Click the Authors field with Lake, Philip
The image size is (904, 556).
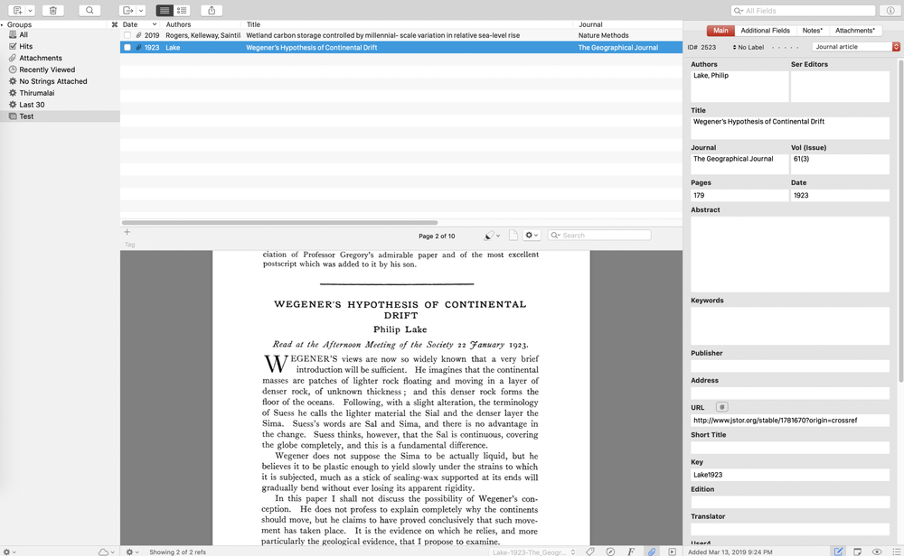point(739,87)
